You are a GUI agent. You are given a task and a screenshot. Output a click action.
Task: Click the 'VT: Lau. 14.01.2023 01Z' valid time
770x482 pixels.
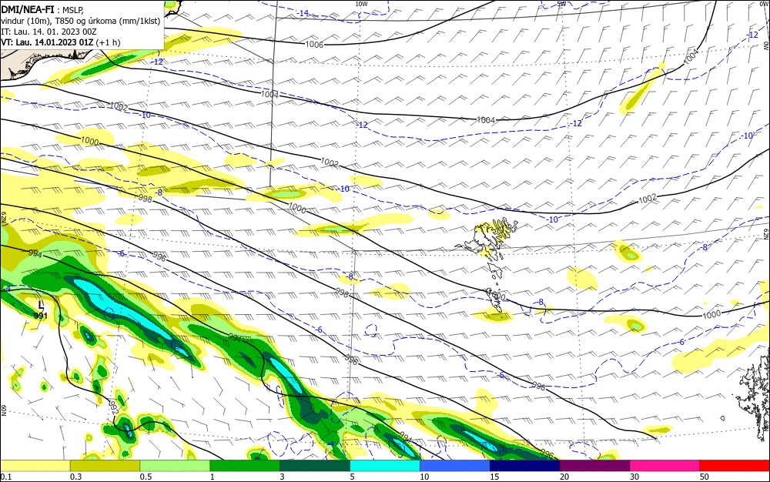[x=47, y=42]
